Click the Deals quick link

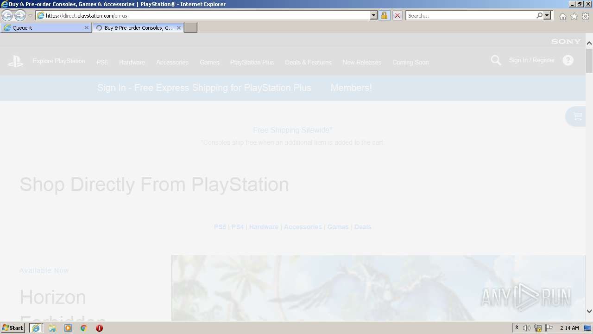point(363,227)
